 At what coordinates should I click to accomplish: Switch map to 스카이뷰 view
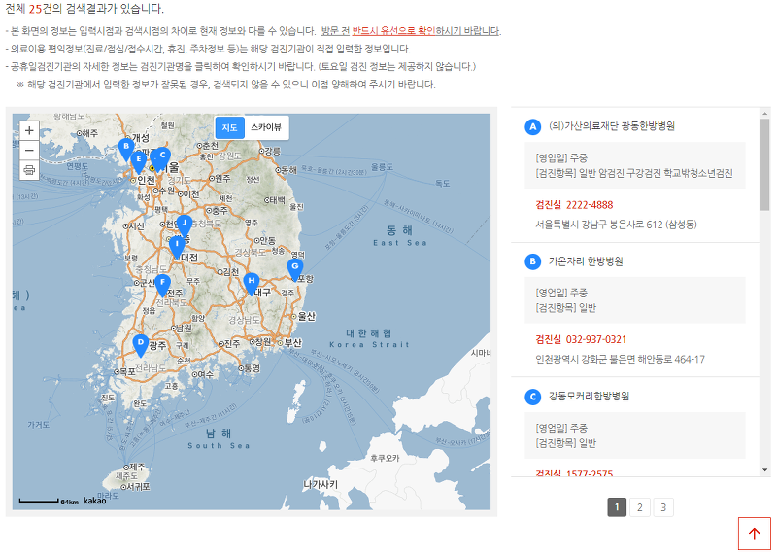pyautogui.click(x=266, y=128)
